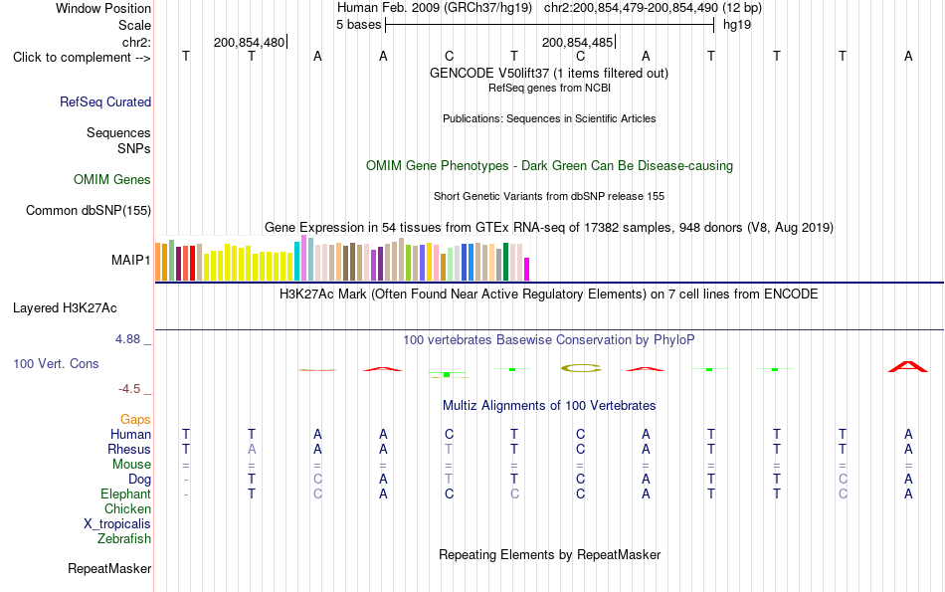945x592 pixels.
Task: Click the '5 bases' scale label
Action: 358,25
